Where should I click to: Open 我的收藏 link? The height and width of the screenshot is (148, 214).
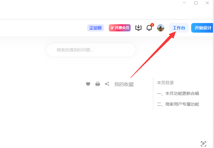(x=124, y=84)
